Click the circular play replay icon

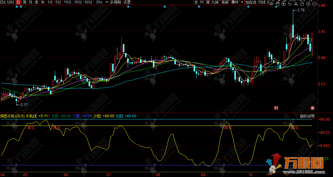coord(284,4)
